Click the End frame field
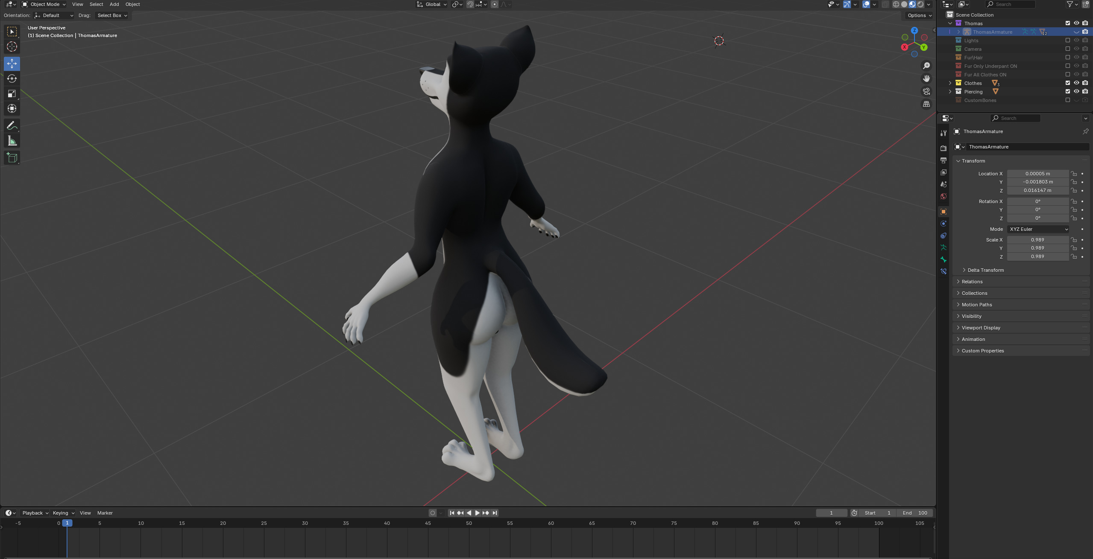Viewport: 1093px width, 559px height. pyautogui.click(x=914, y=513)
